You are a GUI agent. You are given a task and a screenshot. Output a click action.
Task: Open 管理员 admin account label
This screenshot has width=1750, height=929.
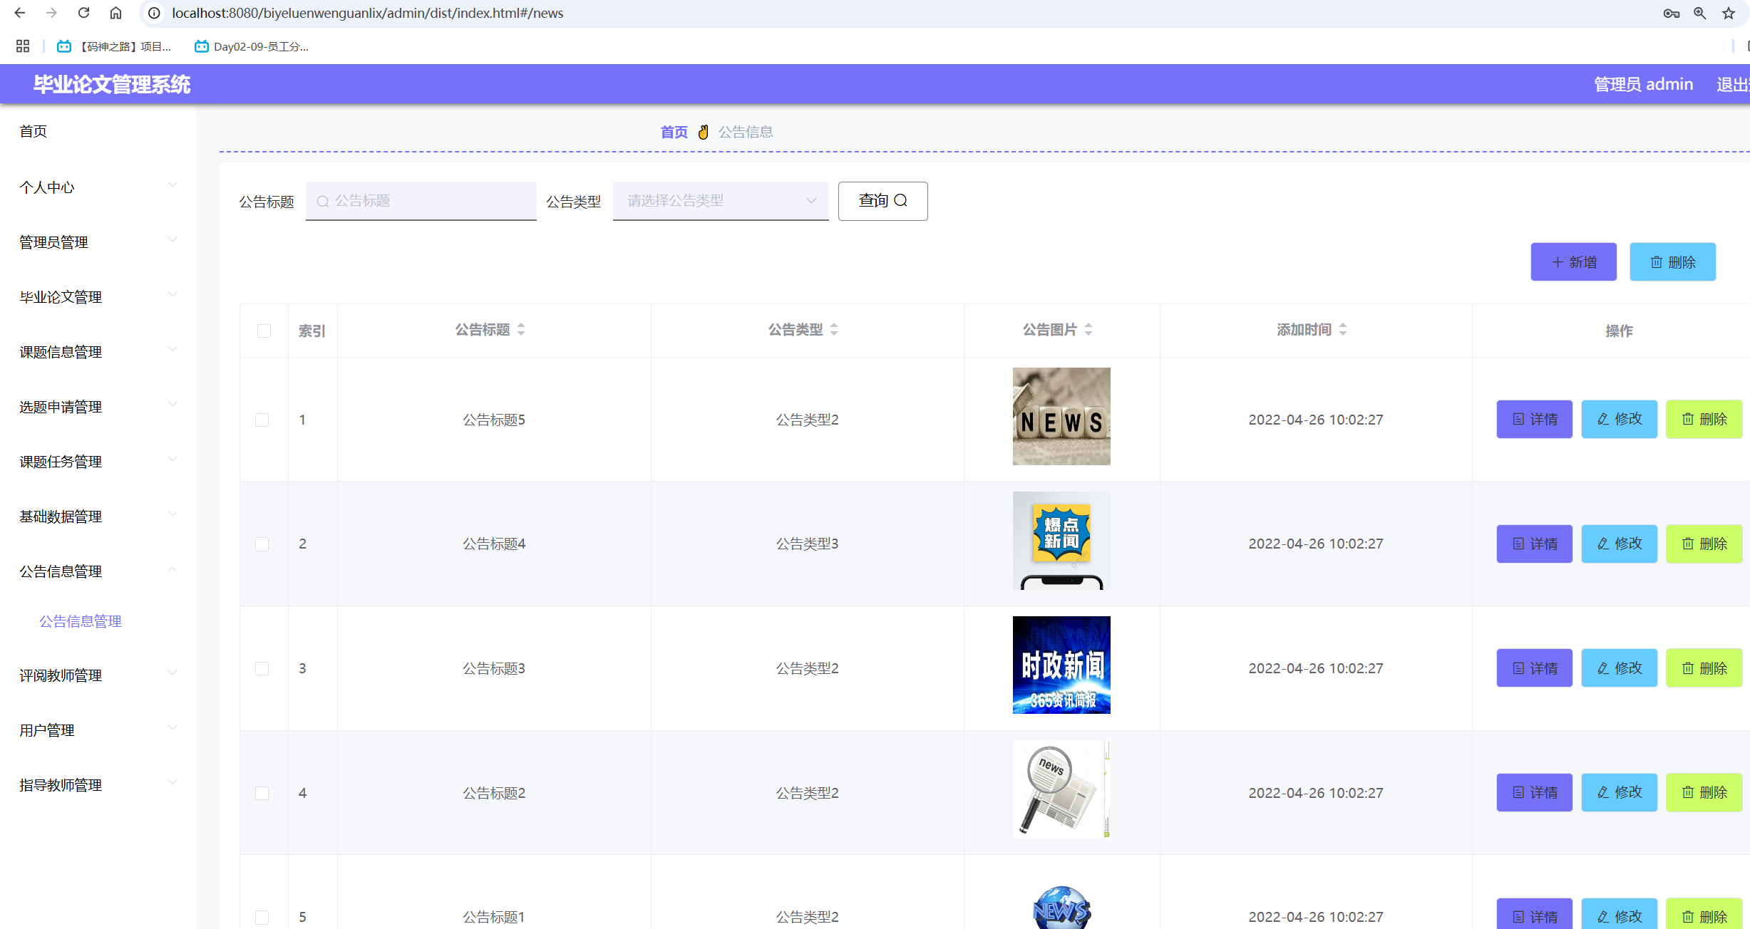(1643, 84)
